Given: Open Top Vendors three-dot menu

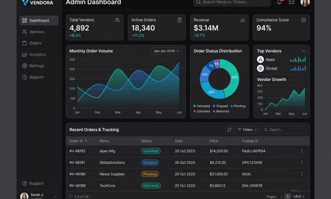Looking at the screenshot, I should point(304,51).
